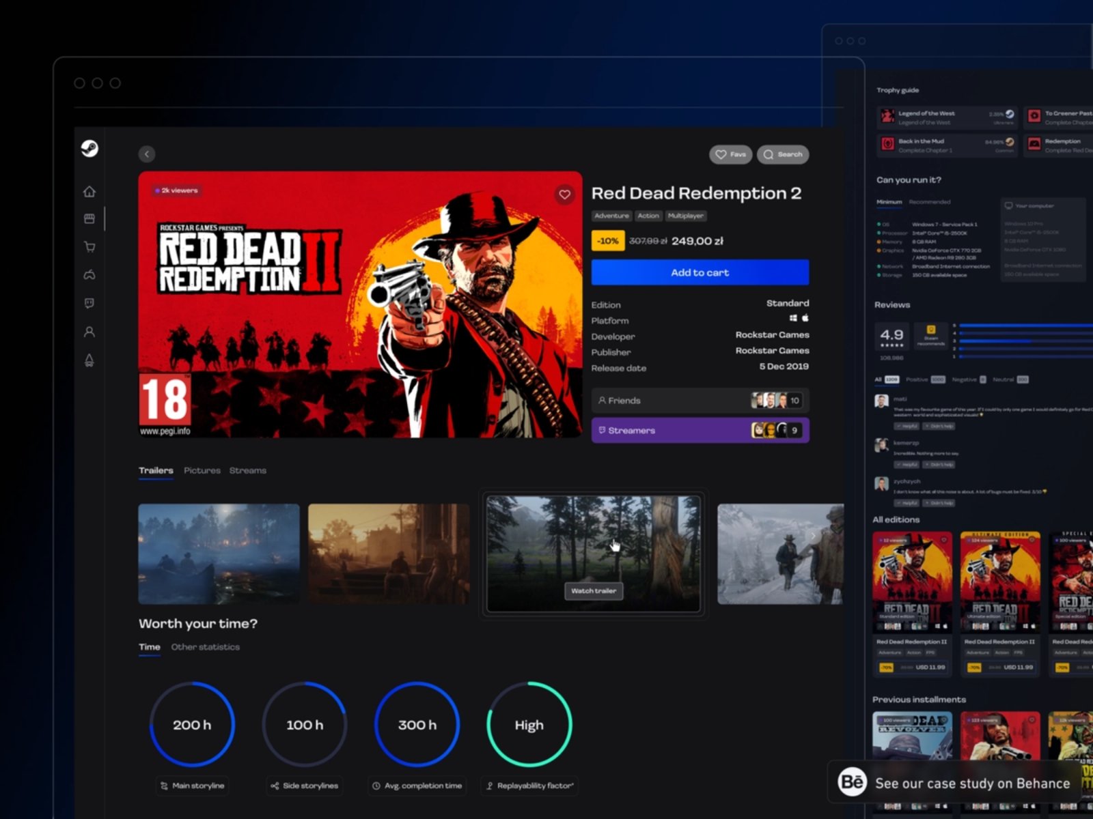Image resolution: width=1093 pixels, height=819 pixels.
Task: Open the Search button
Action: [x=783, y=154]
